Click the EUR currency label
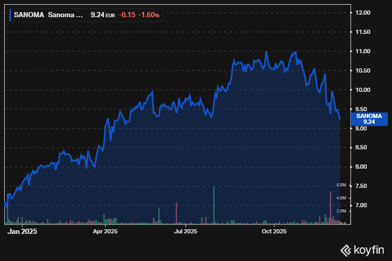Viewport: 392px width, 261px height. pyautogui.click(x=110, y=16)
